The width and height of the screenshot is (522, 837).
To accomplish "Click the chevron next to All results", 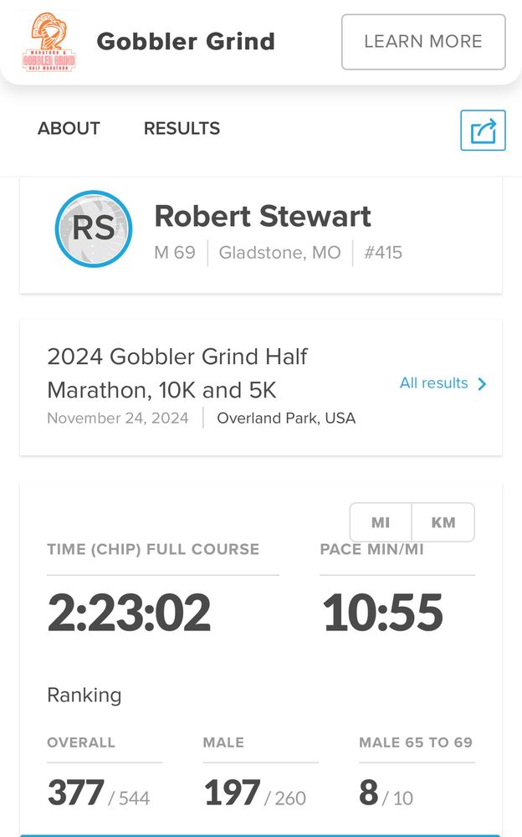I will (482, 384).
